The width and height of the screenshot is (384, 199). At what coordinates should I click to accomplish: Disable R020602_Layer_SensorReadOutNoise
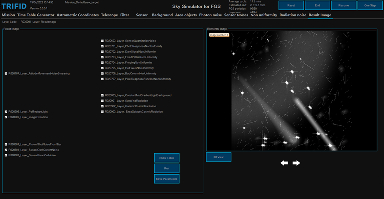click(6, 155)
